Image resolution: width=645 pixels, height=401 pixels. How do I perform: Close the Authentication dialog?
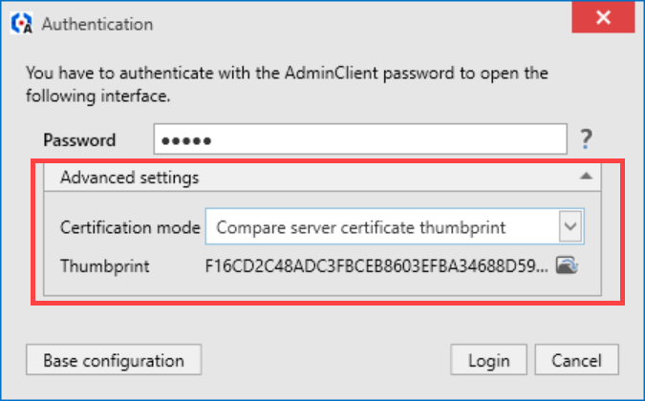(603, 17)
